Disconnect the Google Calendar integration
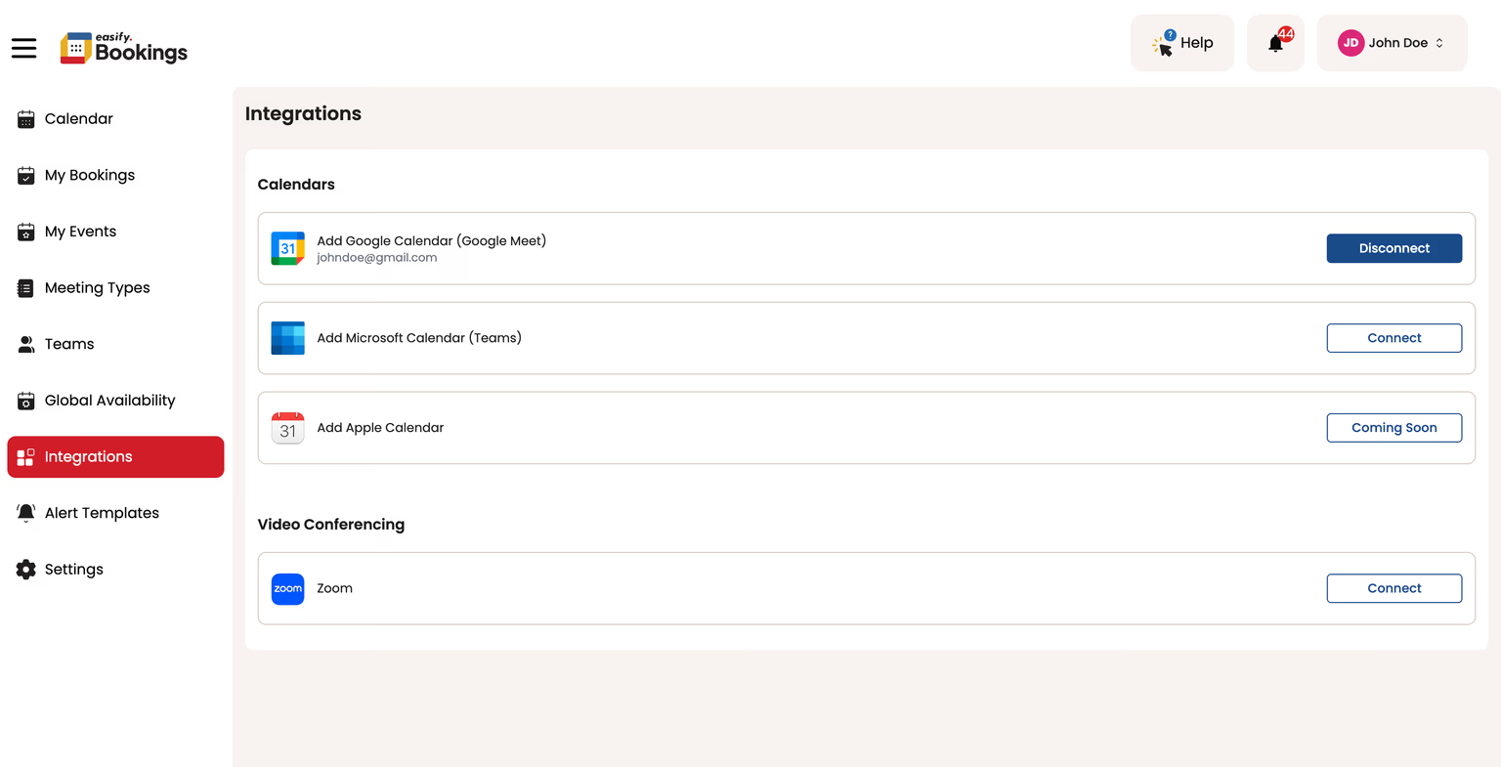 pyautogui.click(x=1394, y=248)
